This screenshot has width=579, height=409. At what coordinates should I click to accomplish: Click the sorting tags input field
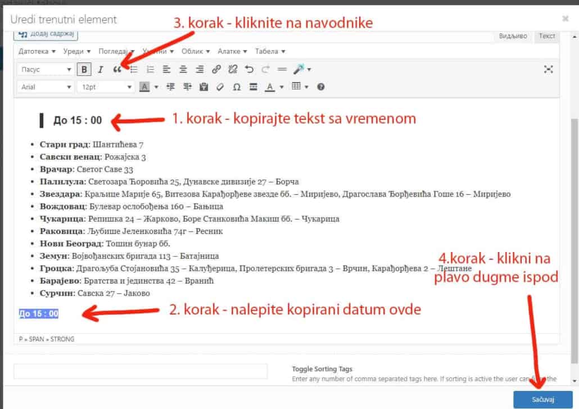coord(141,371)
